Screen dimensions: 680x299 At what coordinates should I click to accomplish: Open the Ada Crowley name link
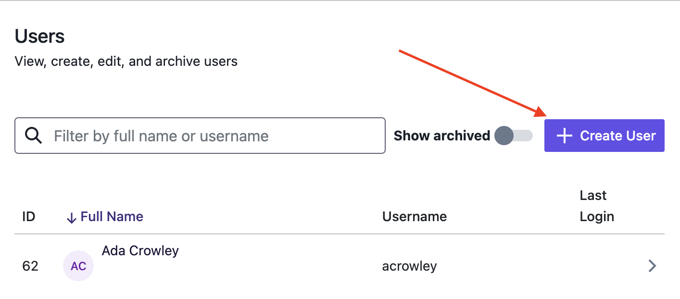[140, 251]
